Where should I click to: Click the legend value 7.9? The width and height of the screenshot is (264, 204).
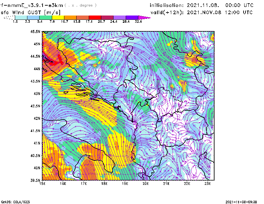52,21
